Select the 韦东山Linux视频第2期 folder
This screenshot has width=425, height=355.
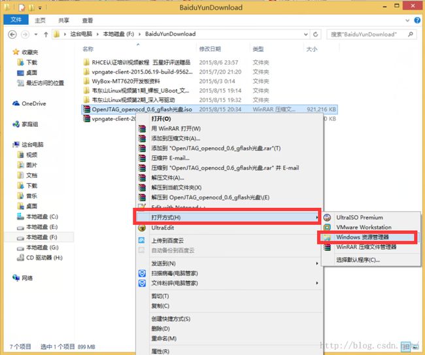[133, 100]
